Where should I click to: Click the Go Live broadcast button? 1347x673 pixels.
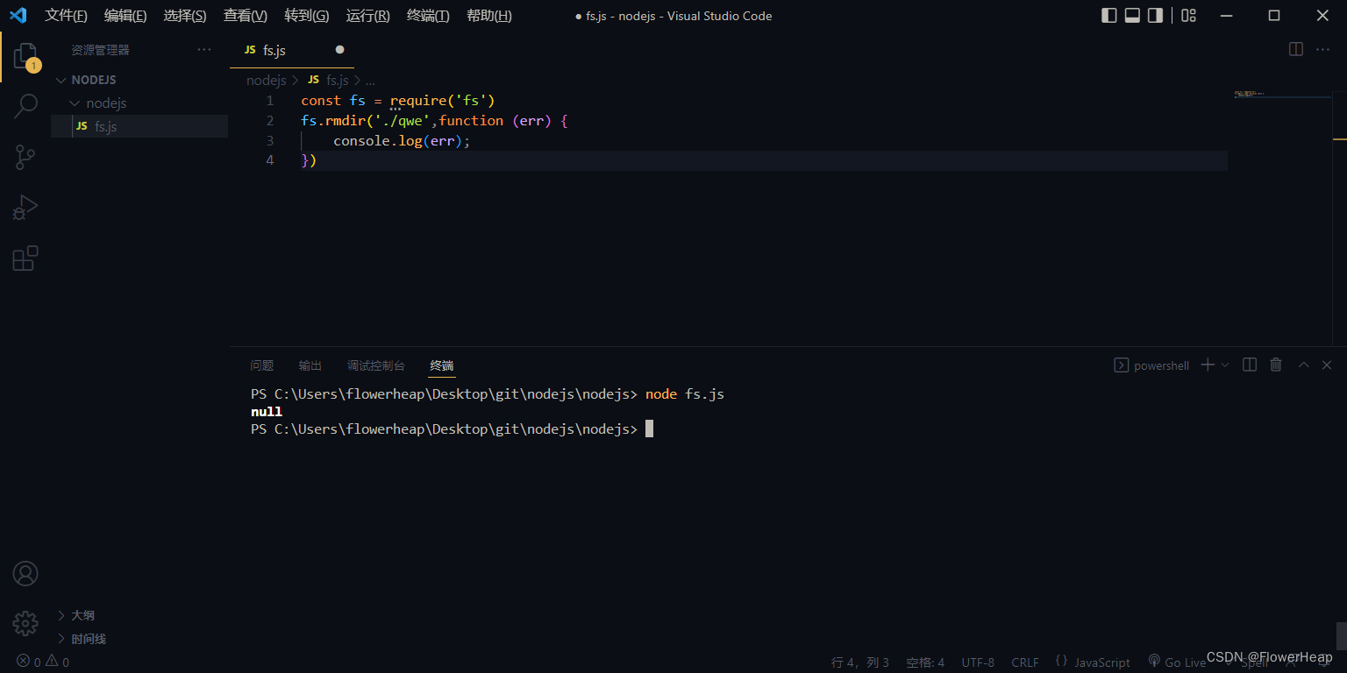coord(1177,662)
